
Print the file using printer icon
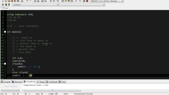pyautogui.click(x=22, y=1)
